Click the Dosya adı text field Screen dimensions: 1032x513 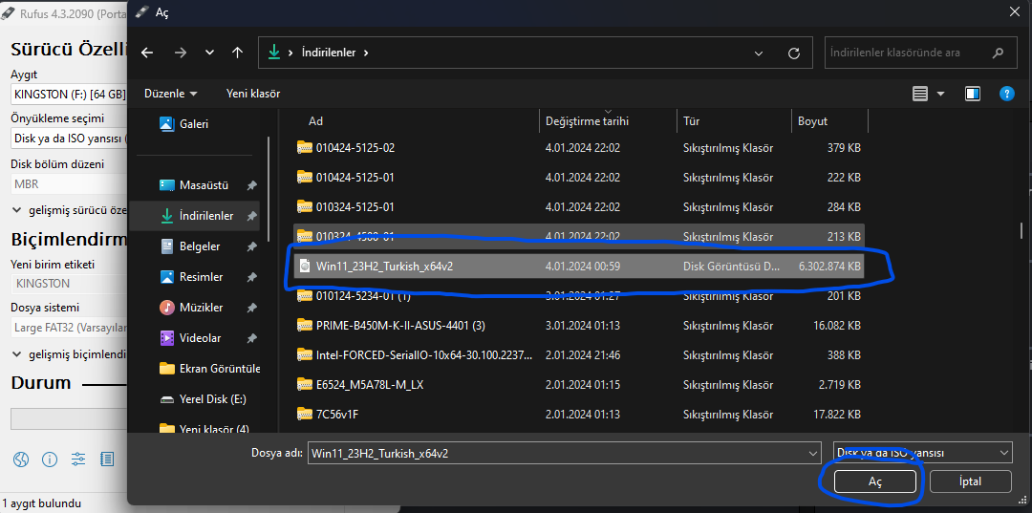tap(558, 453)
